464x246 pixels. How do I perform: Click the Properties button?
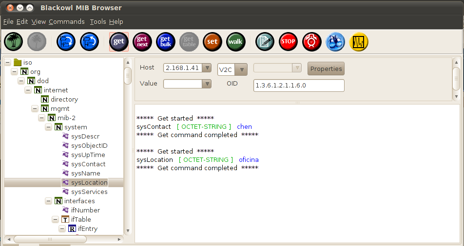326,69
